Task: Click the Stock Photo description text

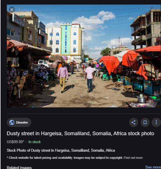Action: (x=61, y=150)
